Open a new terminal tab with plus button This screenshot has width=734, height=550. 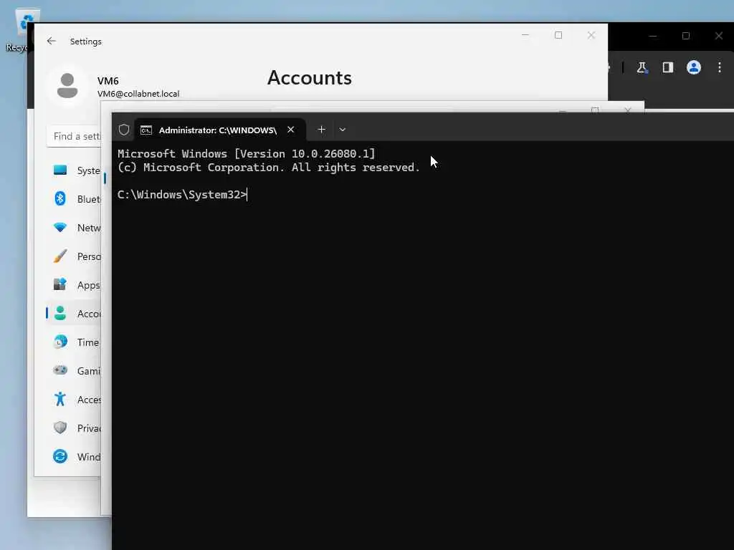coord(321,130)
